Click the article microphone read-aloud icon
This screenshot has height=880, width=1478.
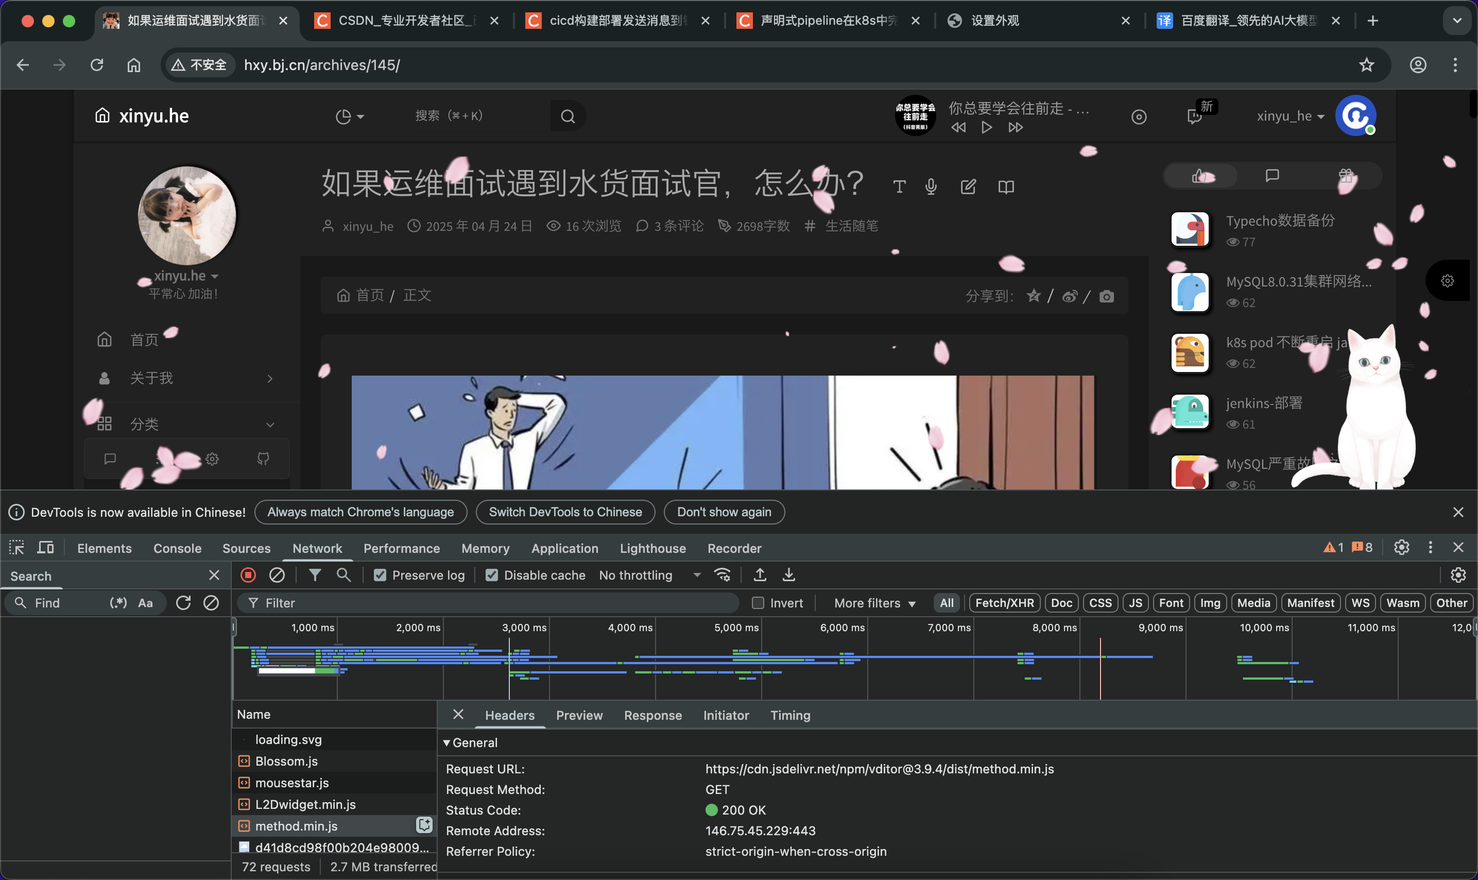point(931,187)
